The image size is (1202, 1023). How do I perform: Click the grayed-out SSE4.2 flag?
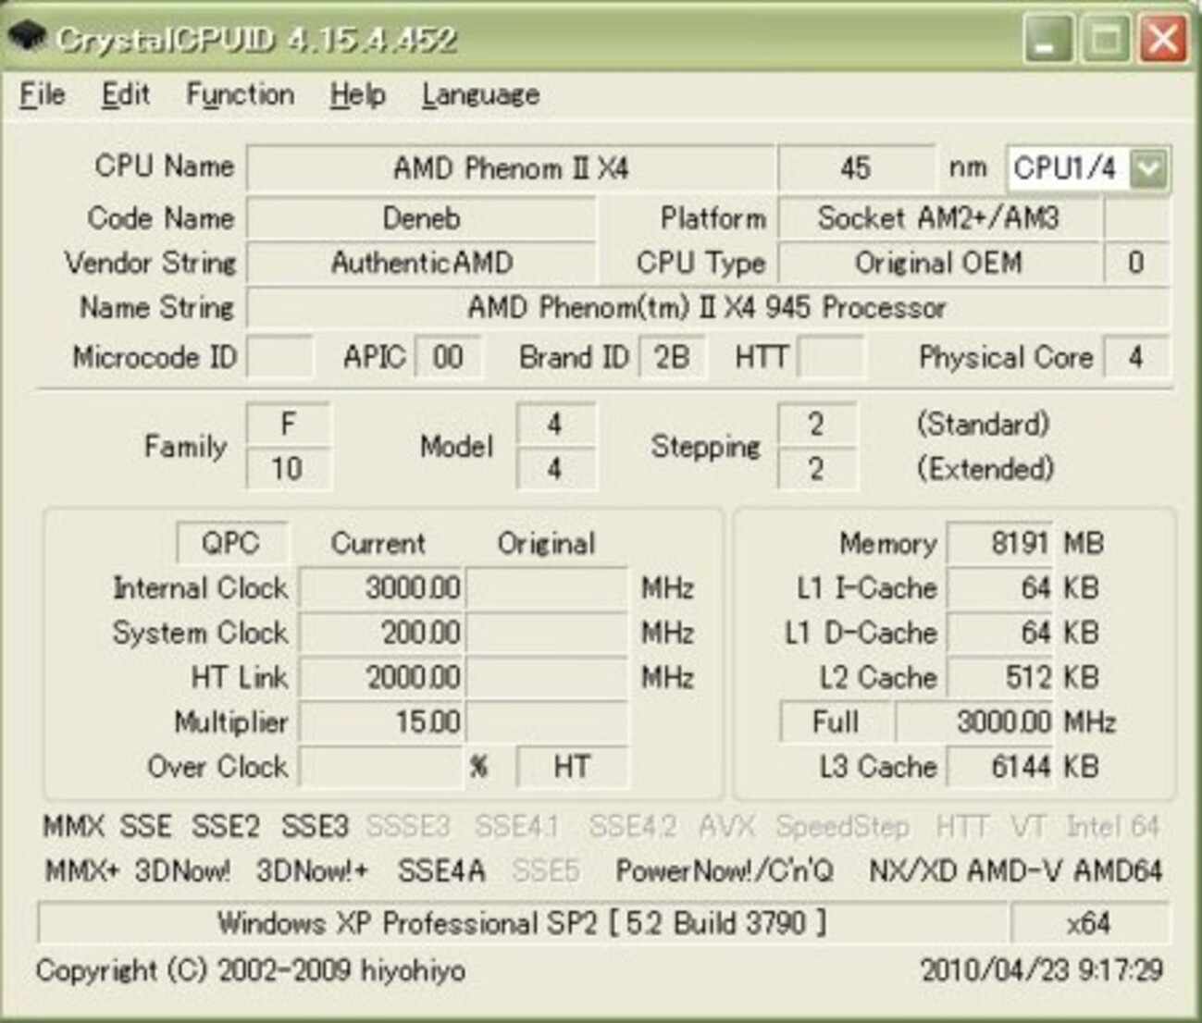click(633, 826)
